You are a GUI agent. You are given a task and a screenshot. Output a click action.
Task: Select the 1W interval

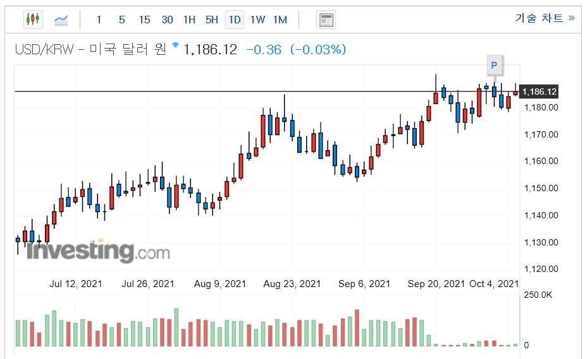(257, 20)
